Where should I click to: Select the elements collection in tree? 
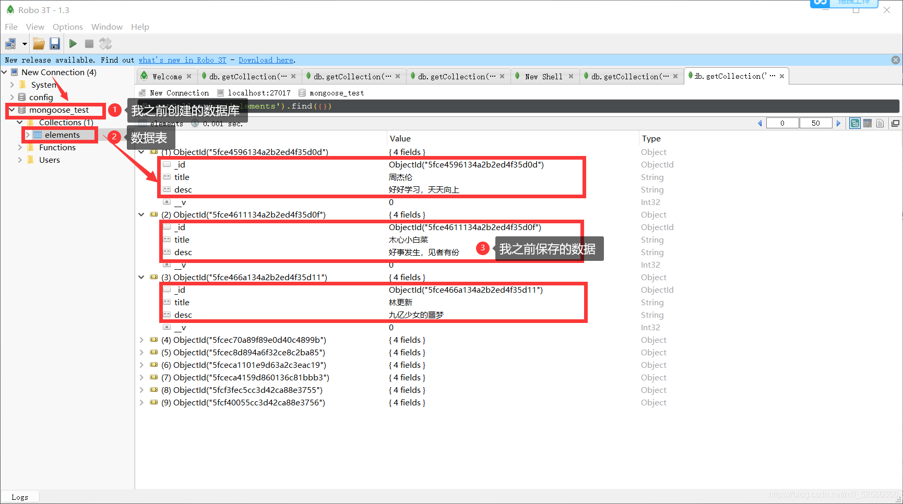click(62, 135)
